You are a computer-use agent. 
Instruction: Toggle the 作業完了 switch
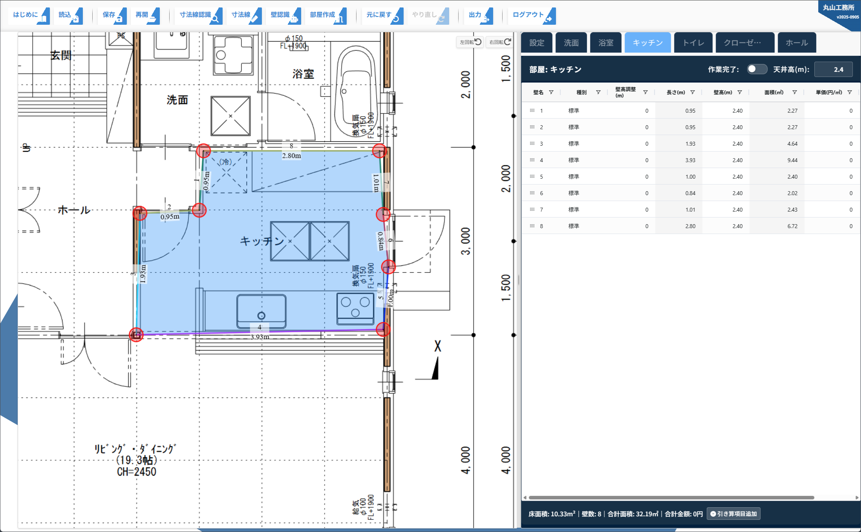click(757, 69)
